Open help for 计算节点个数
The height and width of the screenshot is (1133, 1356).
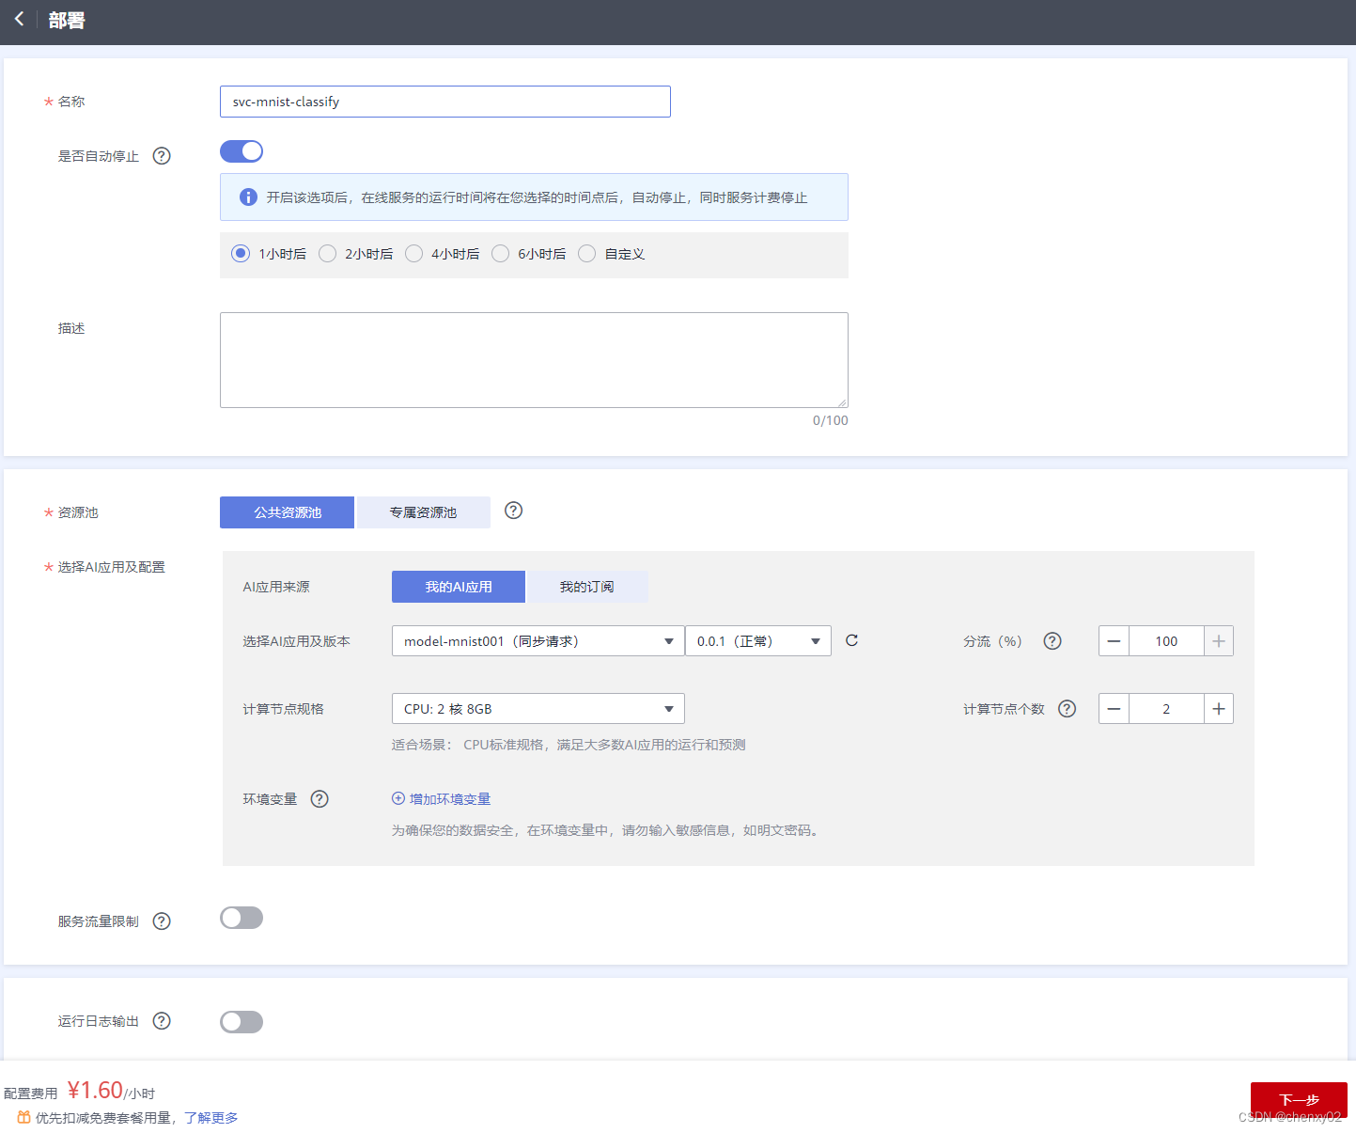tap(1067, 709)
